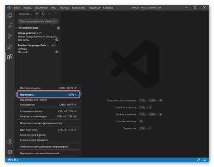Open gear menu for Russian Language Pack
This screenshot has width=214, height=167.
click(x=57, y=52)
